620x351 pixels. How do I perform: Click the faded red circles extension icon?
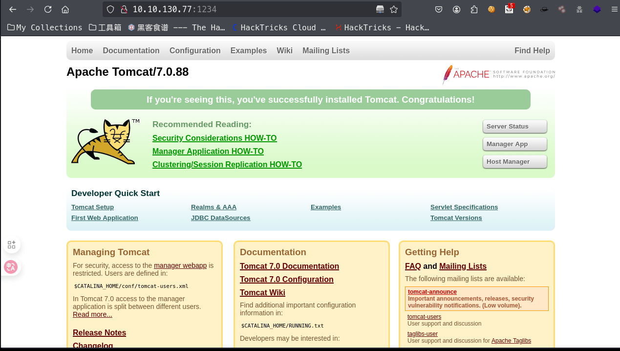point(562,9)
